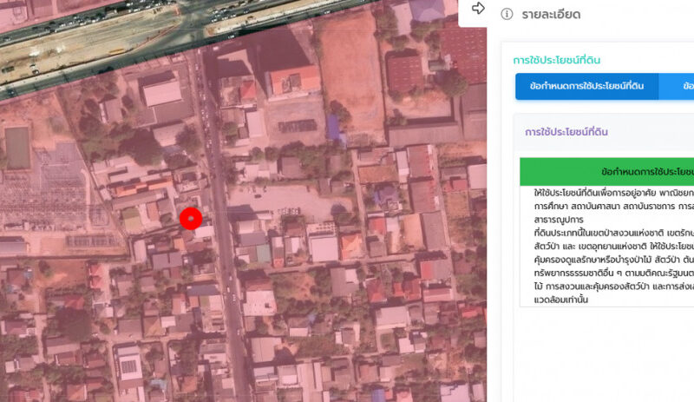Select the ข้อกำหนดการใช้ประโยชน์ที่ดิน tab
Image resolution: width=694 pixels, height=402 pixels.
click(x=586, y=87)
